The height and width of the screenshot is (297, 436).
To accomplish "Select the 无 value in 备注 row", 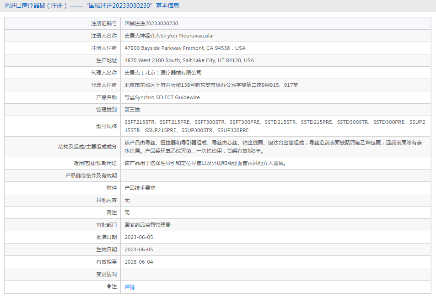I will 127,212.
